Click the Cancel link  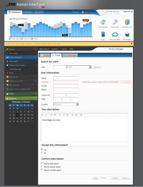[x=103, y=178]
